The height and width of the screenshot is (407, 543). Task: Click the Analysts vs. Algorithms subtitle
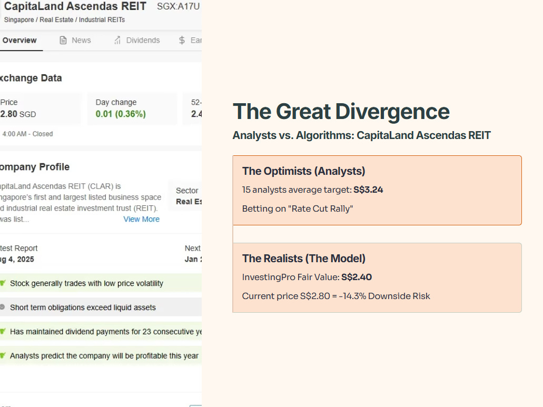361,135
